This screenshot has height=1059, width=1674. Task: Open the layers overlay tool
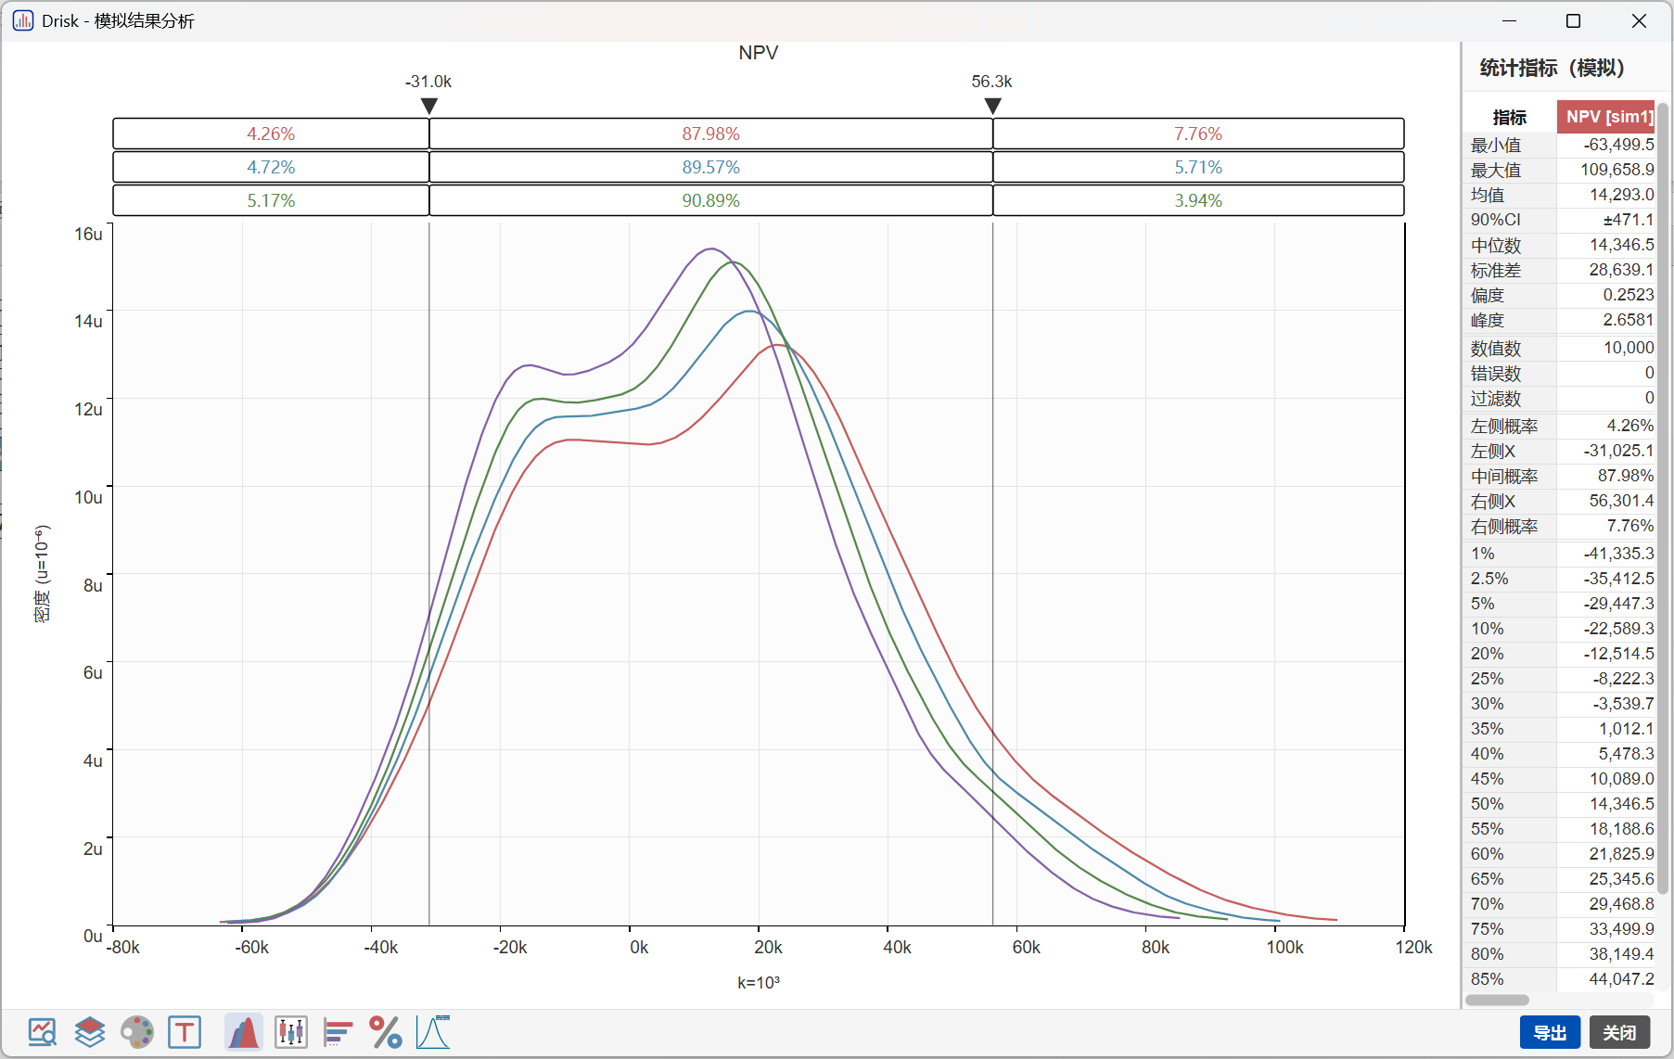(90, 1032)
